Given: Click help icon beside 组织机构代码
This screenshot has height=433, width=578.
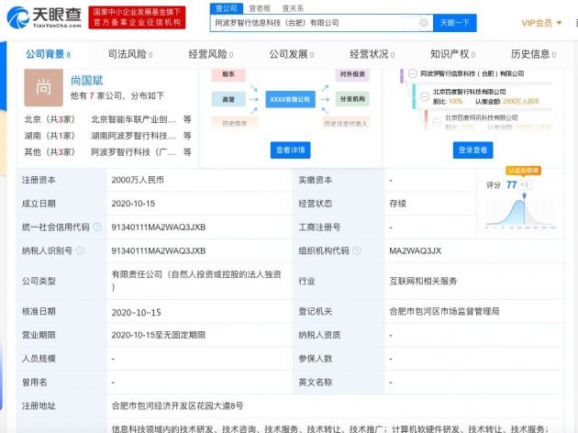Looking at the screenshot, I should [x=357, y=250].
